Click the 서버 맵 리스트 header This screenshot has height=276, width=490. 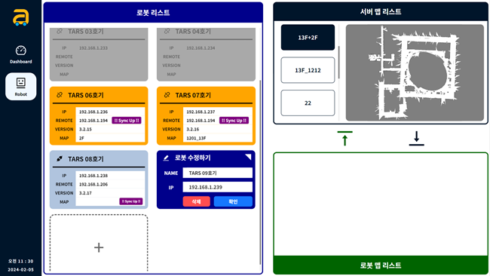[381, 12]
